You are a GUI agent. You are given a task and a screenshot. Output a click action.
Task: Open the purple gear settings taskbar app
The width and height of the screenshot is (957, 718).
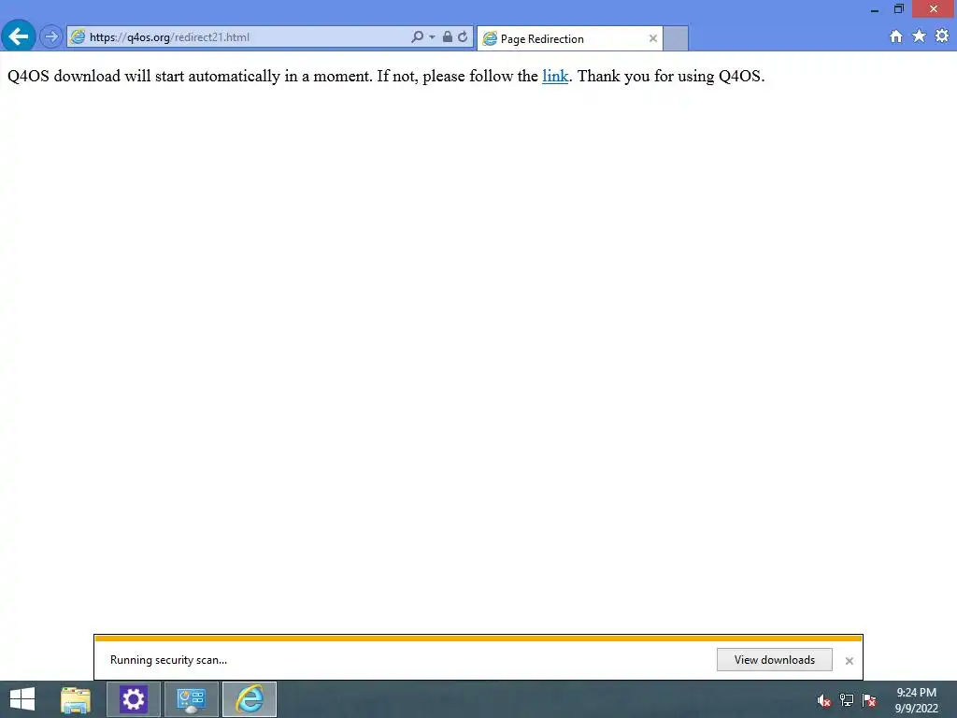(x=133, y=699)
